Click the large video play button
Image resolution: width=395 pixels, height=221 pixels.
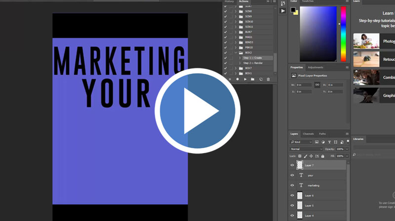tap(197, 111)
